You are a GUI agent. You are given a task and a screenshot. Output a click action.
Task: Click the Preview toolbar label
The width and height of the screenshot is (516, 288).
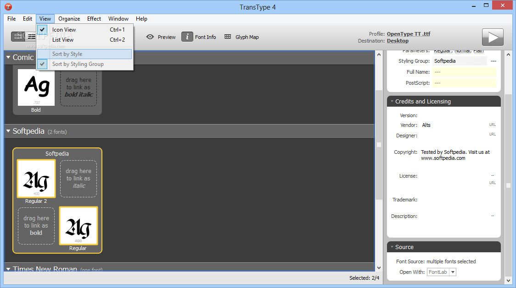click(x=167, y=37)
